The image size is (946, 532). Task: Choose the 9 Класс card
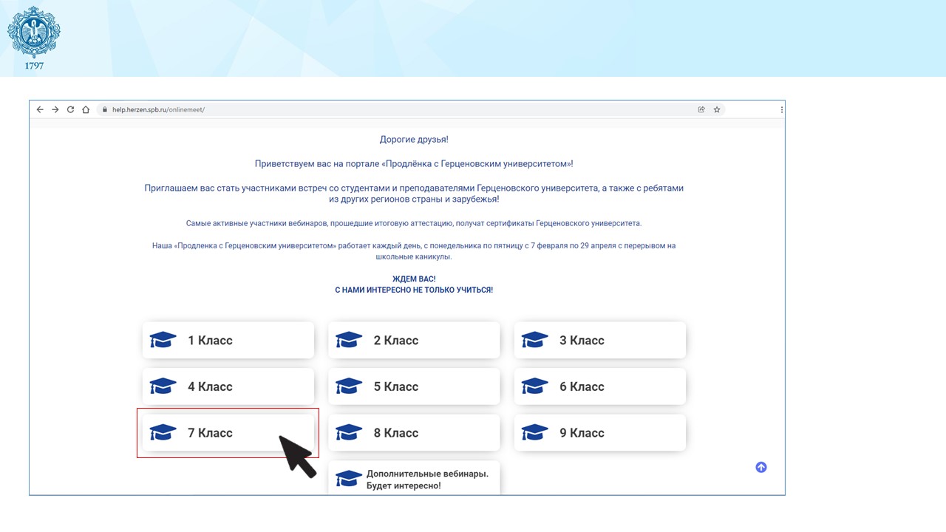pos(600,433)
